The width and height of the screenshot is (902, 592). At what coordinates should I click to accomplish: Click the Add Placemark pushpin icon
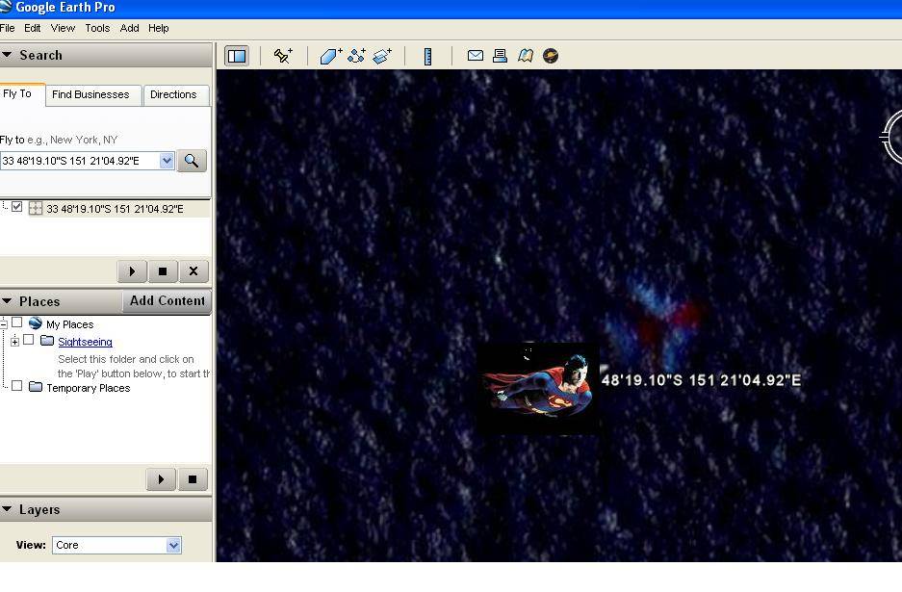(283, 56)
